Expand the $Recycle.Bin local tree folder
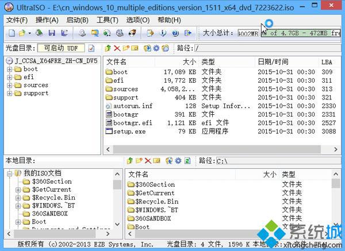 pos(18,198)
